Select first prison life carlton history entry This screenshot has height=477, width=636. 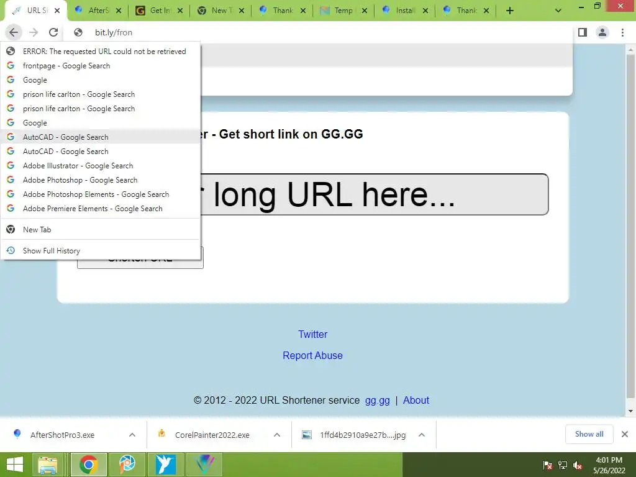coord(101,94)
